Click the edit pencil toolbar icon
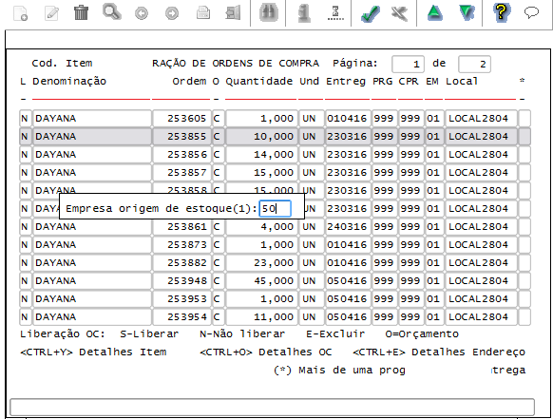The height and width of the screenshot is (419, 553). click(x=51, y=13)
